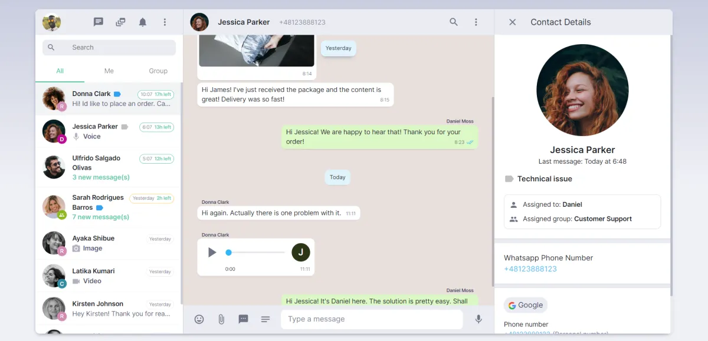Click the 3 new message(s) text
Screen dimensions: 708x341
[101, 177]
